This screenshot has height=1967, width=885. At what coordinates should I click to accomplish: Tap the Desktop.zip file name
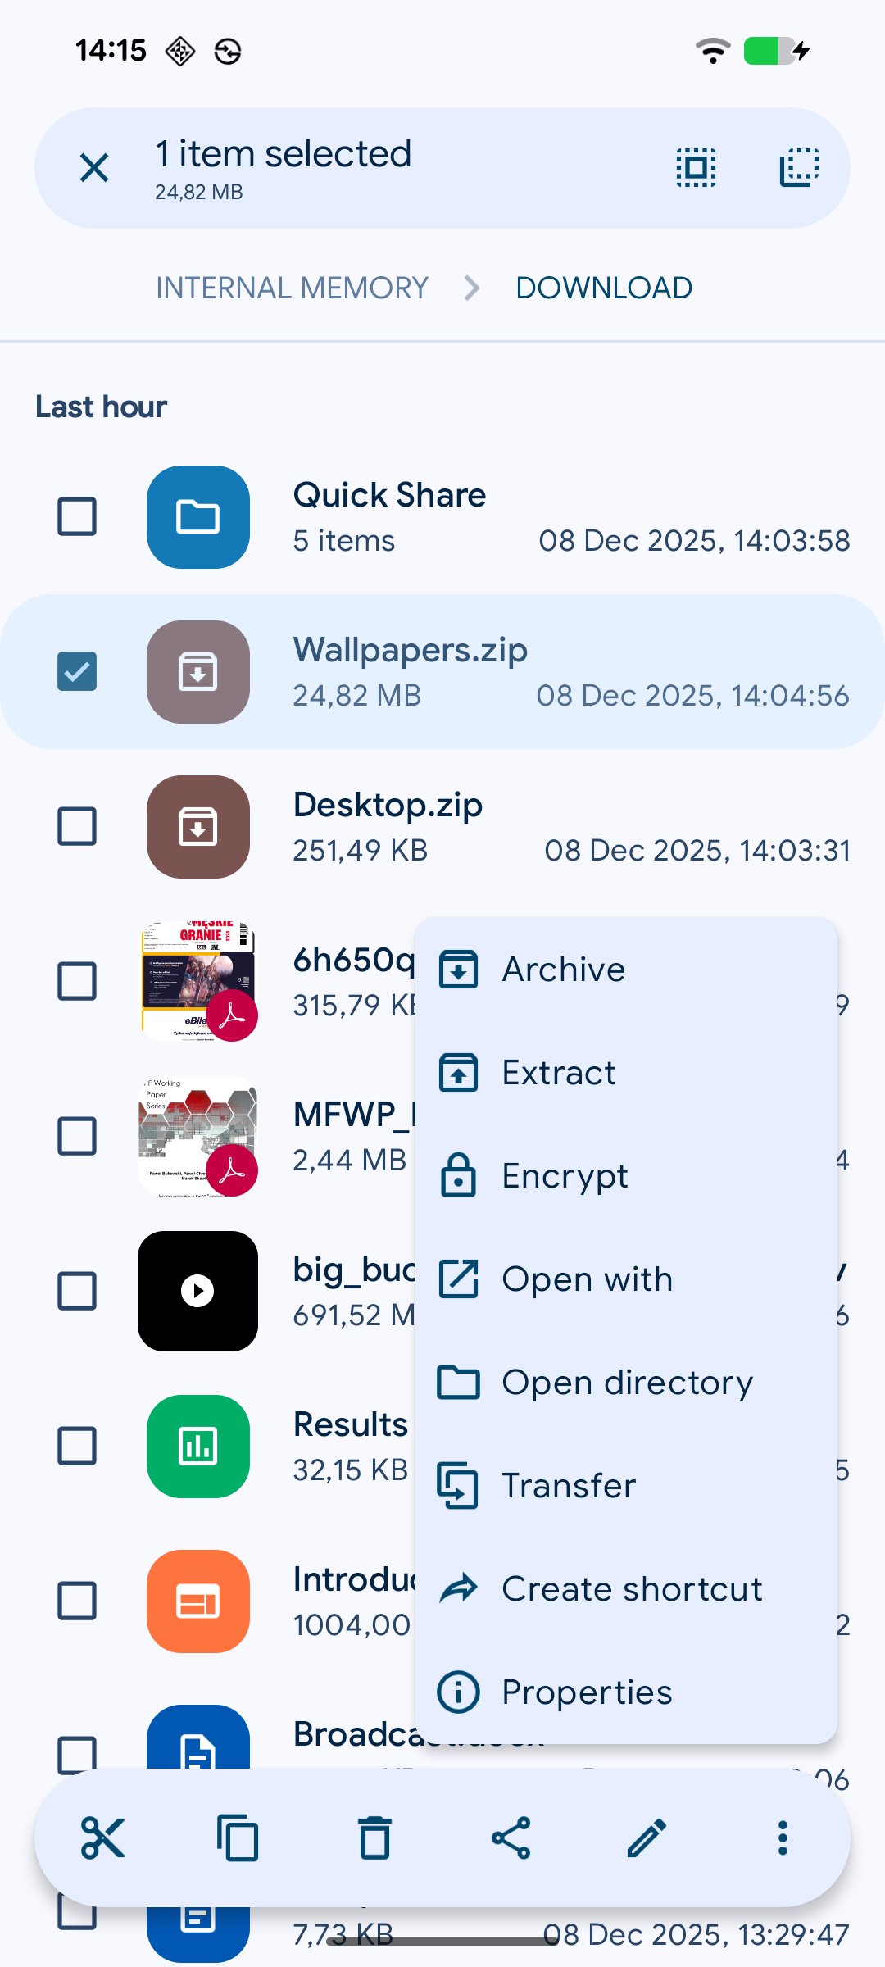point(388,805)
